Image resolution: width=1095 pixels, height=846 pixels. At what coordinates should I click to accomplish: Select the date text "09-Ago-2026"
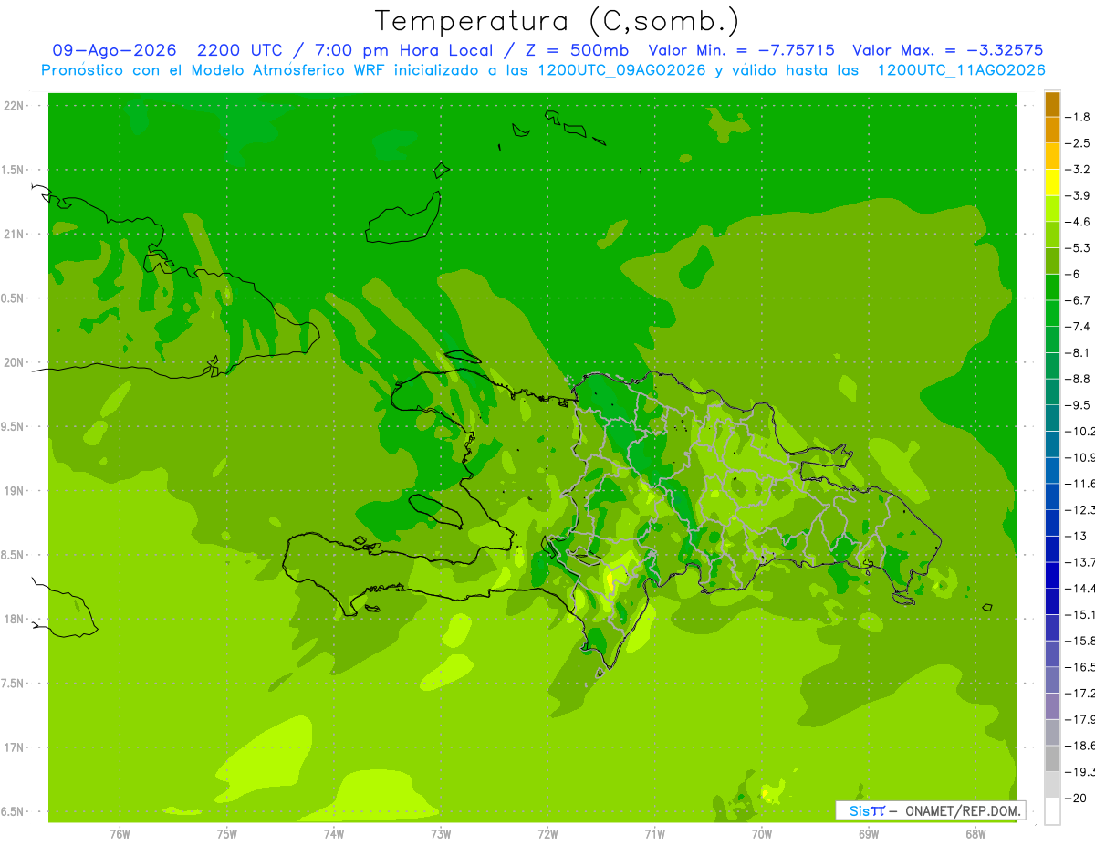pos(114,50)
